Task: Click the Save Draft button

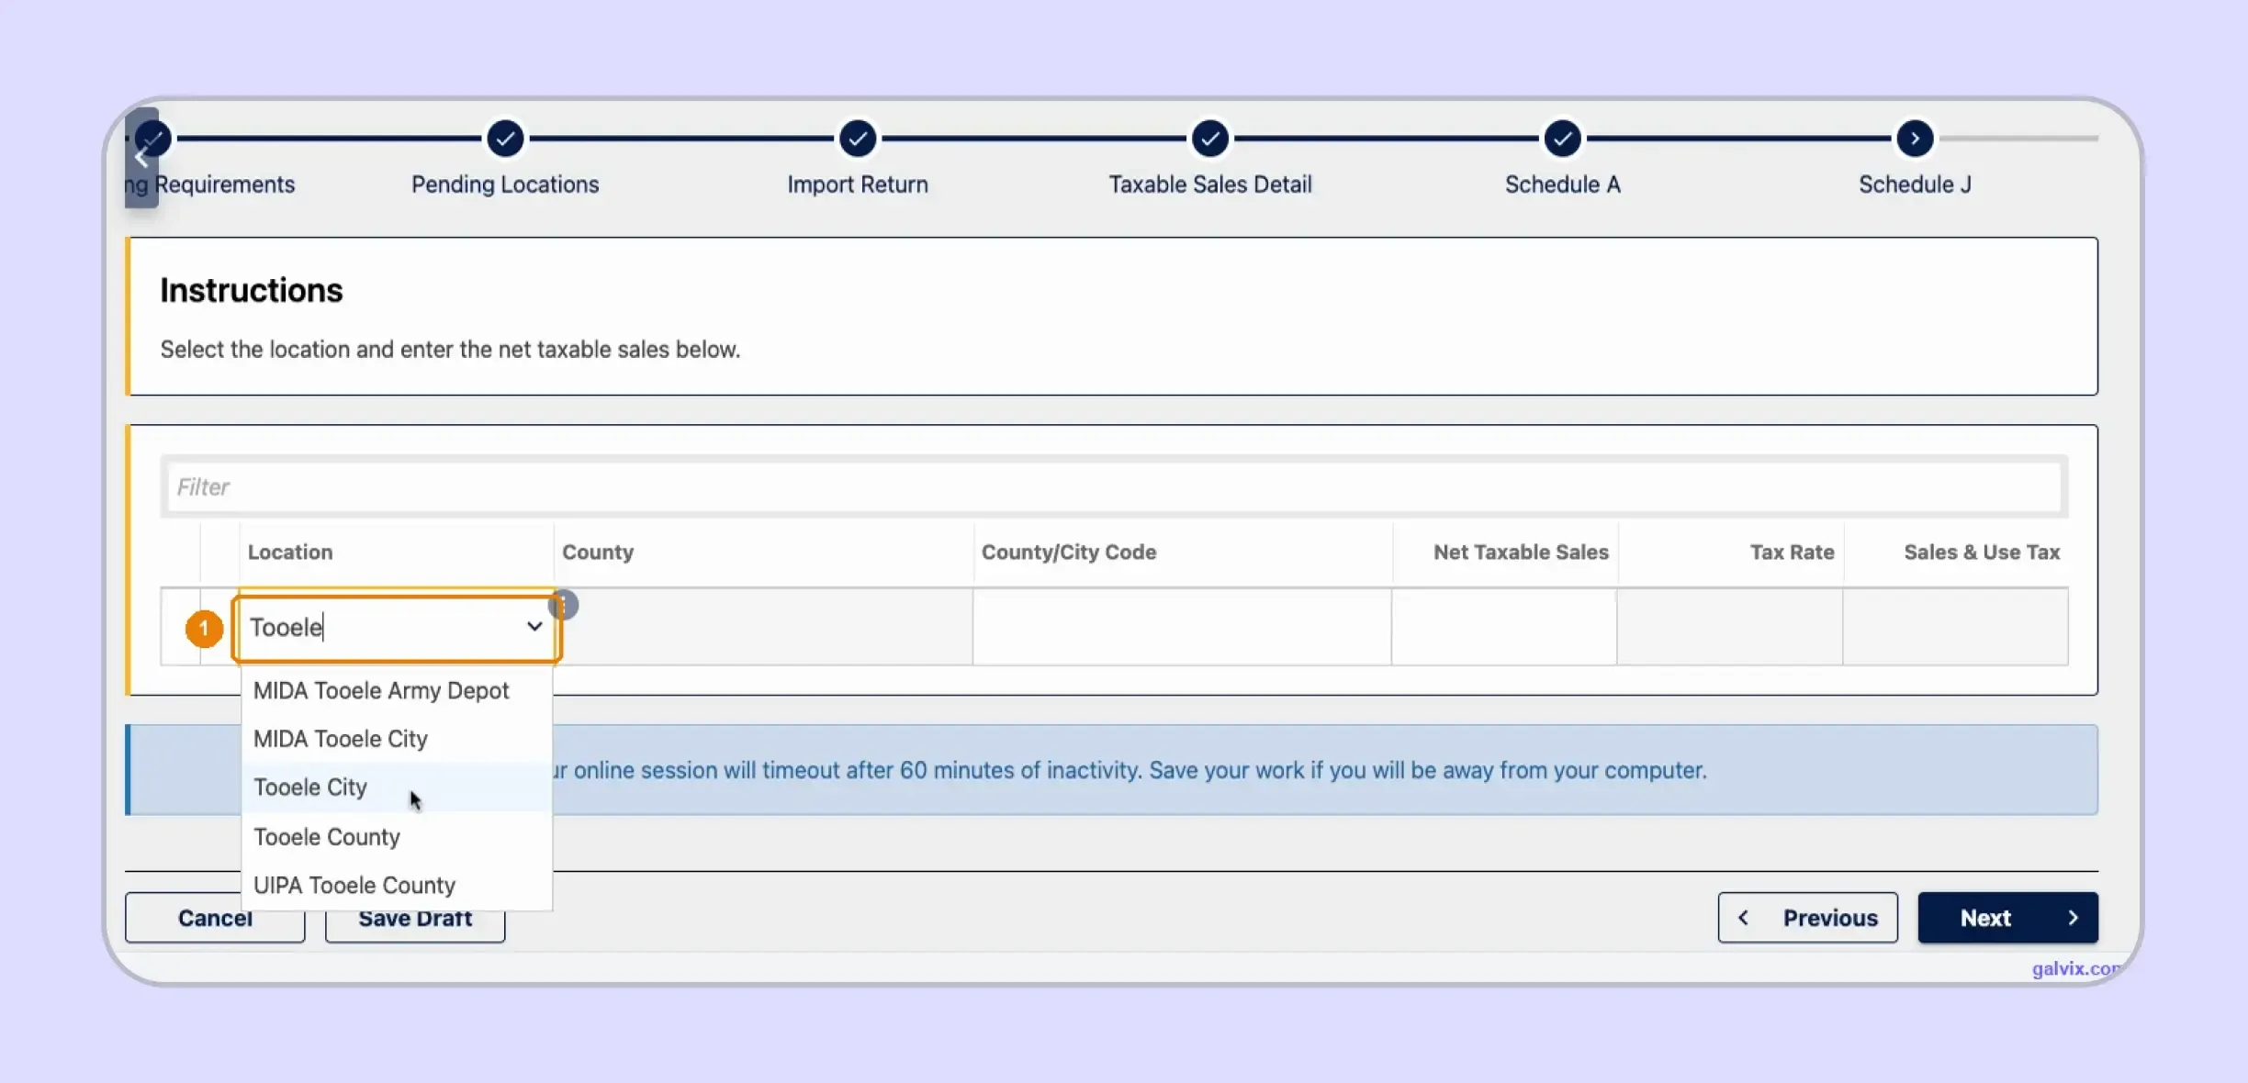Action: pyautogui.click(x=415, y=919)
